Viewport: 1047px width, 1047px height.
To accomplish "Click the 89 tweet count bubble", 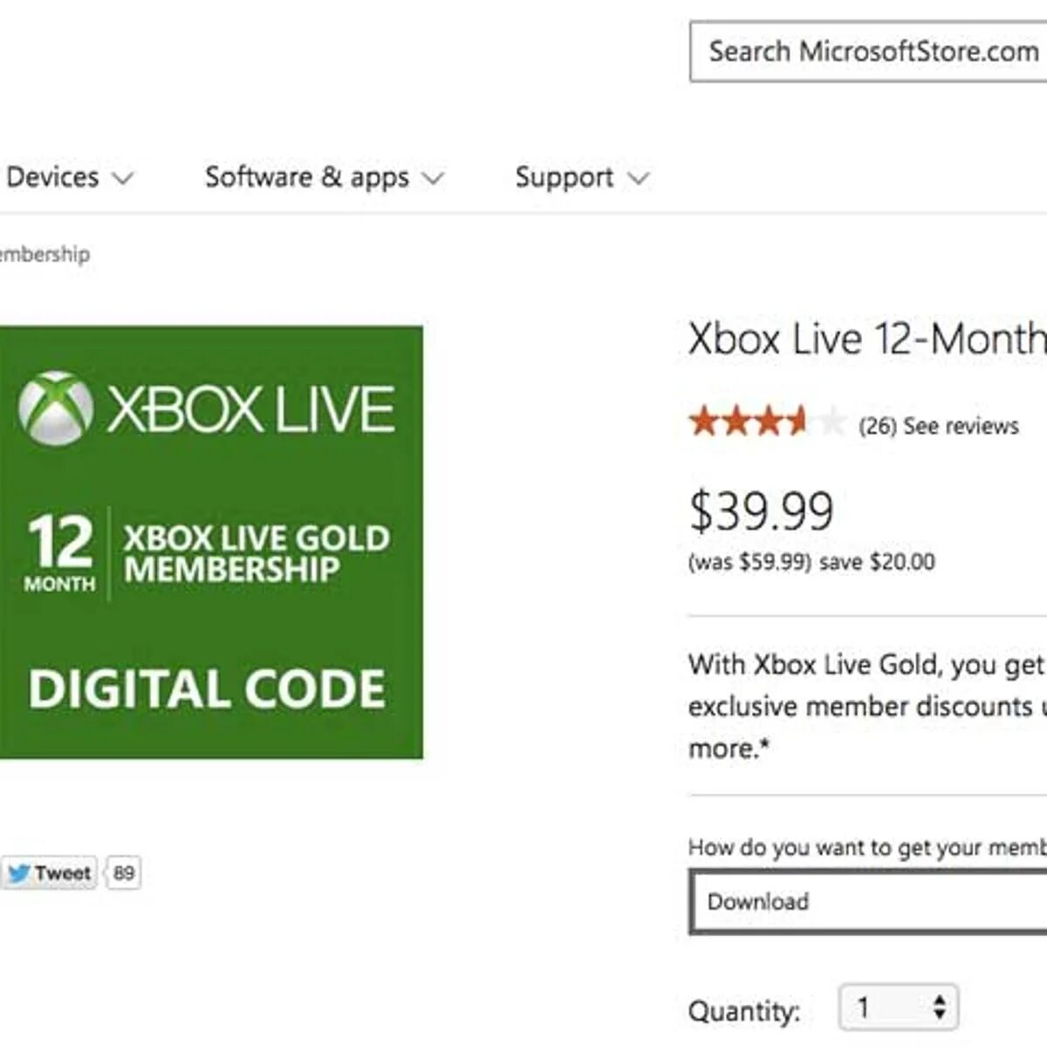I will pyautogui.click(x=124, y=872).
